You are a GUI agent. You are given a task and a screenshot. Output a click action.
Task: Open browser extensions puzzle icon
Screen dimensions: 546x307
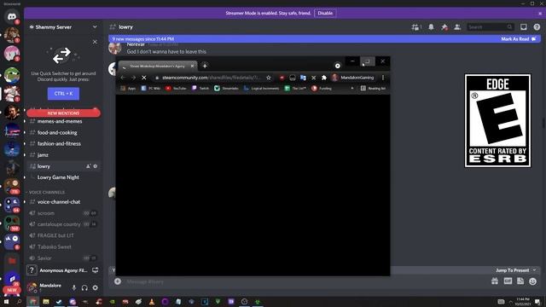(x=324, y=78)
